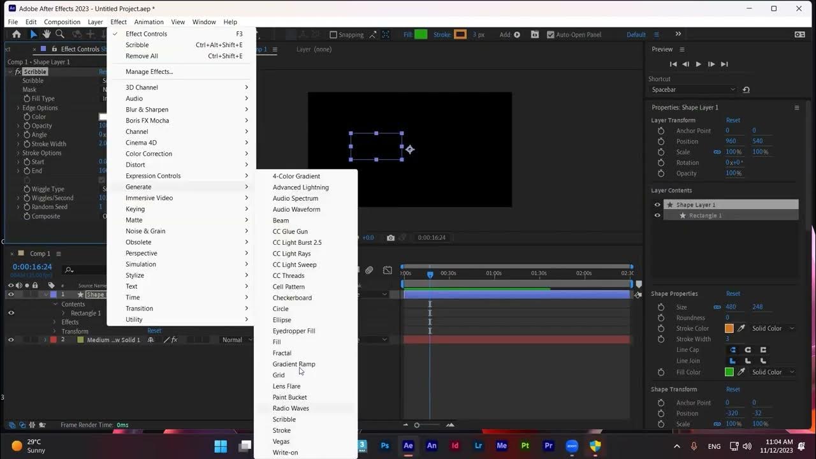
Task: Open Normal blend mode dropdown for layer 2
Action: (235, 340)
